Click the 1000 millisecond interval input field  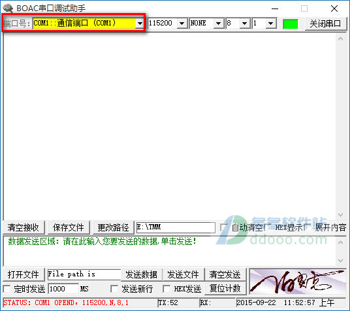click(63, 289)
